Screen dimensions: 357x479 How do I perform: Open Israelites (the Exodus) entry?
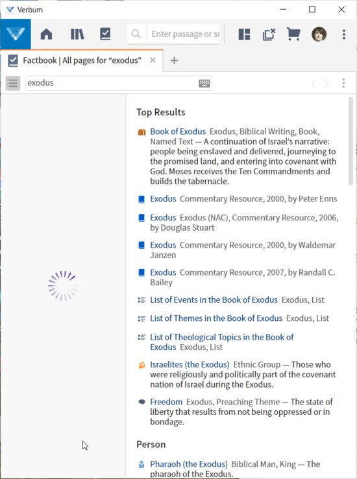pos(190,365)
